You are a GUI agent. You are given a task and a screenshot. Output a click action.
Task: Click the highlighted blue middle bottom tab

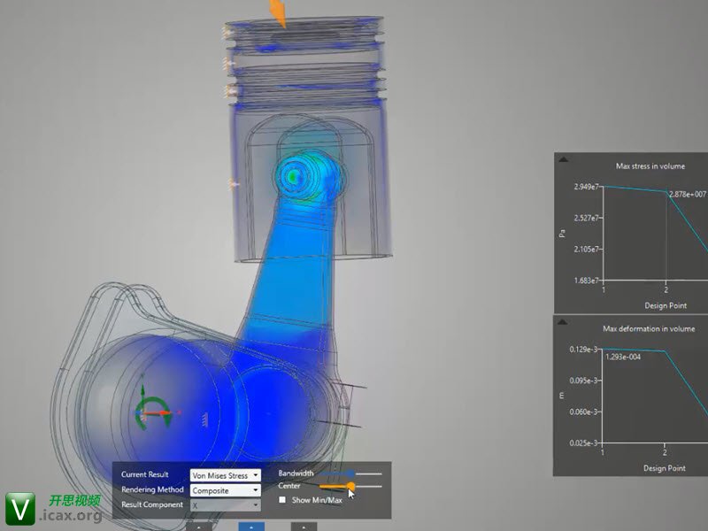click(x=252, y=527)
